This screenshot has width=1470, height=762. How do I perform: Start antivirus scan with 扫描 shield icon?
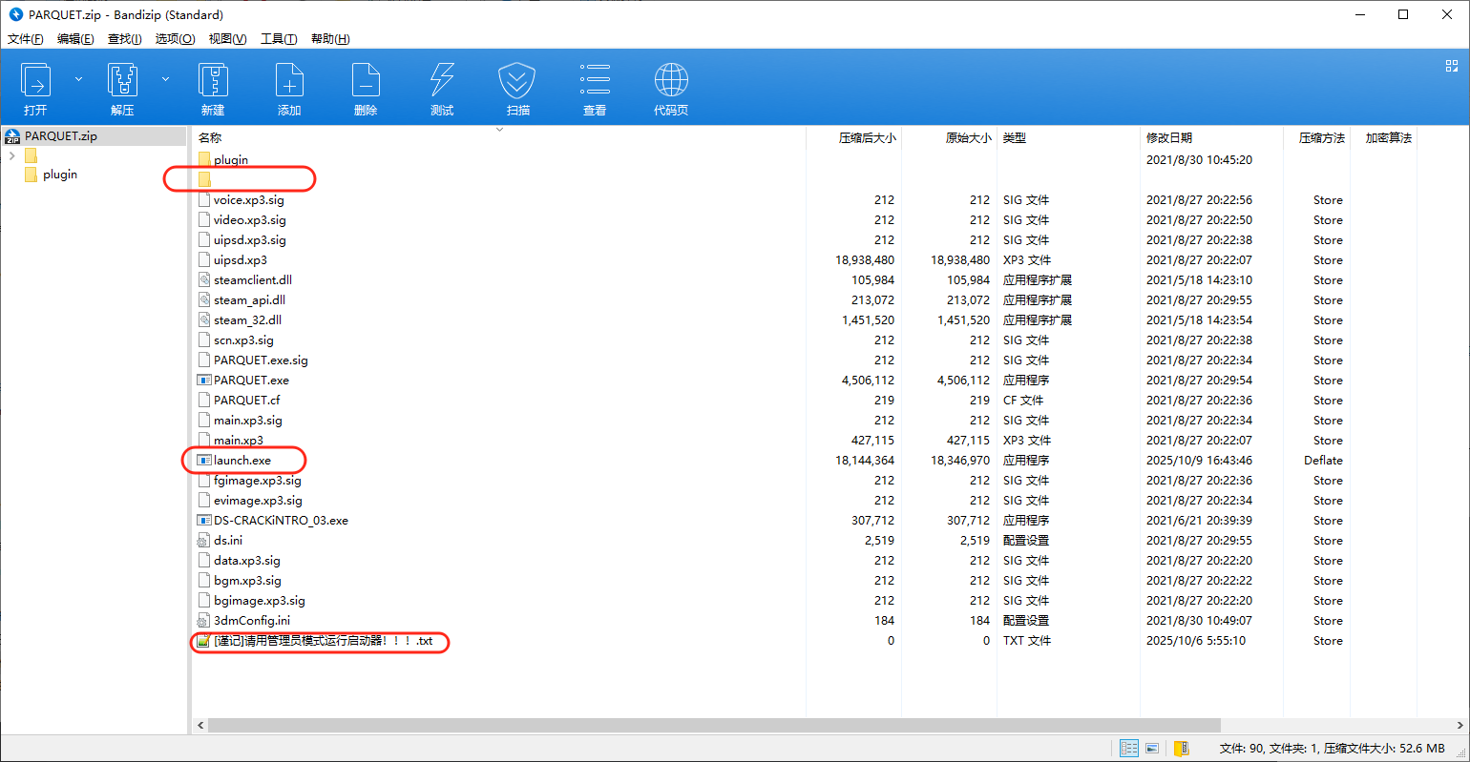point(517,88)
